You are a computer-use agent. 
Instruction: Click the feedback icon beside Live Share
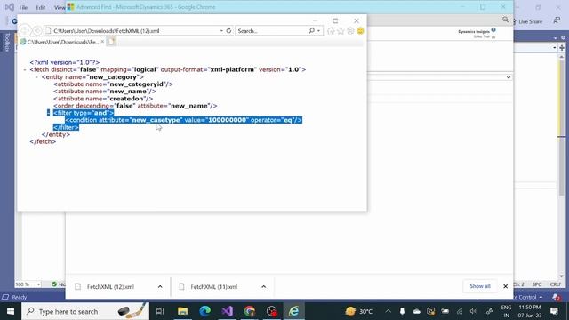pyautogui.click(x=557, y=21)
